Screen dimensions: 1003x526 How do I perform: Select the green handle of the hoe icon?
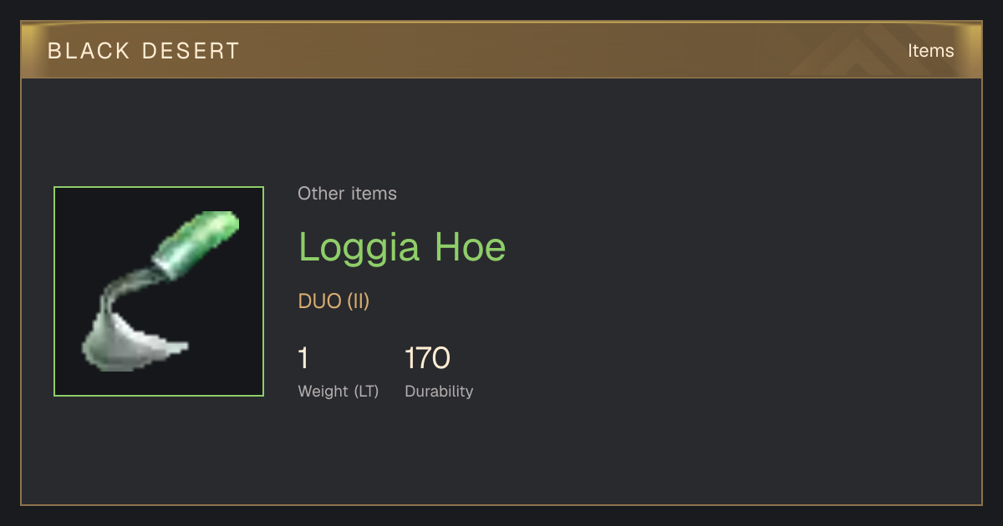[197, 243]
